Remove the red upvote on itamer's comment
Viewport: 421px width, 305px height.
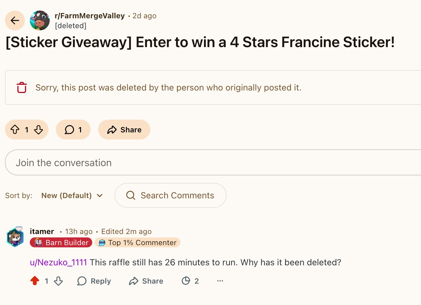pos(35,281)
